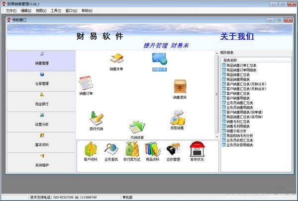Select the 商品销售汇总表(按币种) report
298x201 pixels.
point(243,117)
